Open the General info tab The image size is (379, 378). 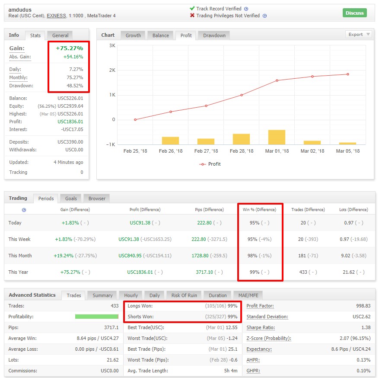(x=60, y=35)
